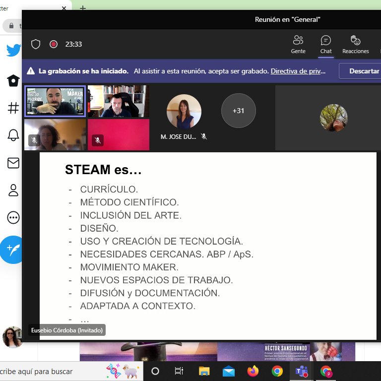Select M. JOSE DU... participant avatar
The width and height of the screenshot is (381, 381).
[x=184, y=111]
